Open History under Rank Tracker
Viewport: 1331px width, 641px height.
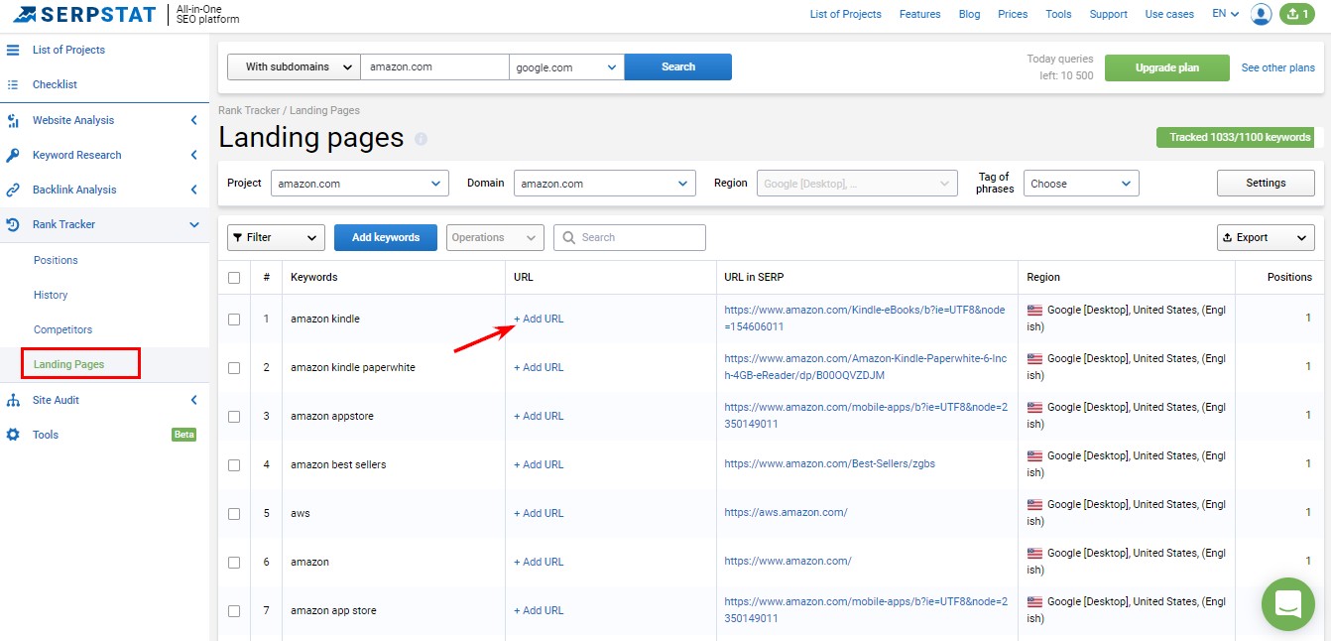(51, 295)
